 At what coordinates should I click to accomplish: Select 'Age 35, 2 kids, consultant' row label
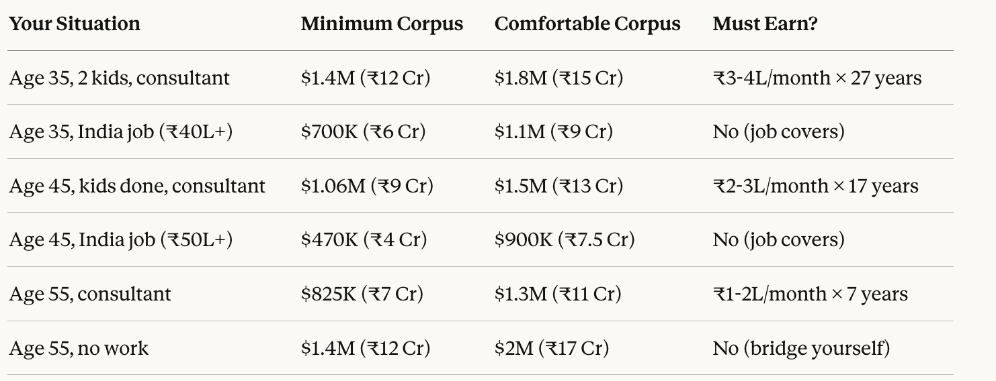pos(120,78)
